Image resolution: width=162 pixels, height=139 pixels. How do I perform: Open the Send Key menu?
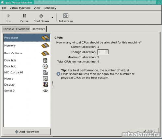click(x=50, y=8)
